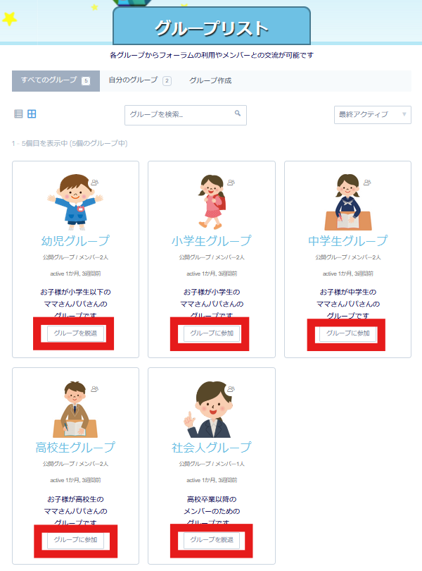This screenshot has width=422, height=571.
Task: Click the 高校生グループ avatar image
Action: click(x=75, y=408)
